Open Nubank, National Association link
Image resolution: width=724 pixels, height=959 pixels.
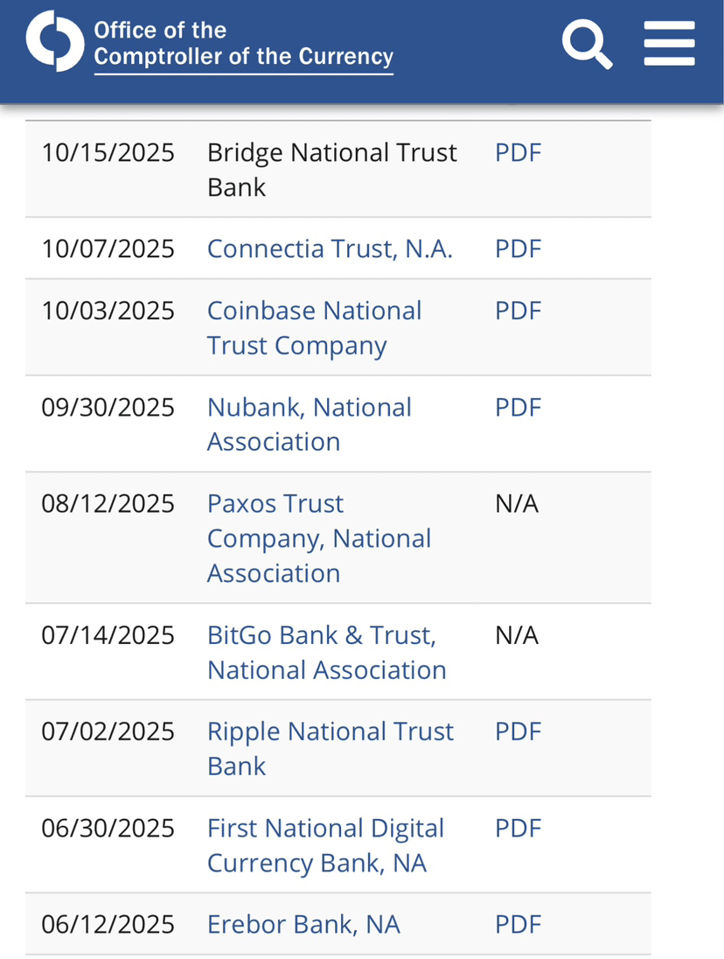pos(310,424)
